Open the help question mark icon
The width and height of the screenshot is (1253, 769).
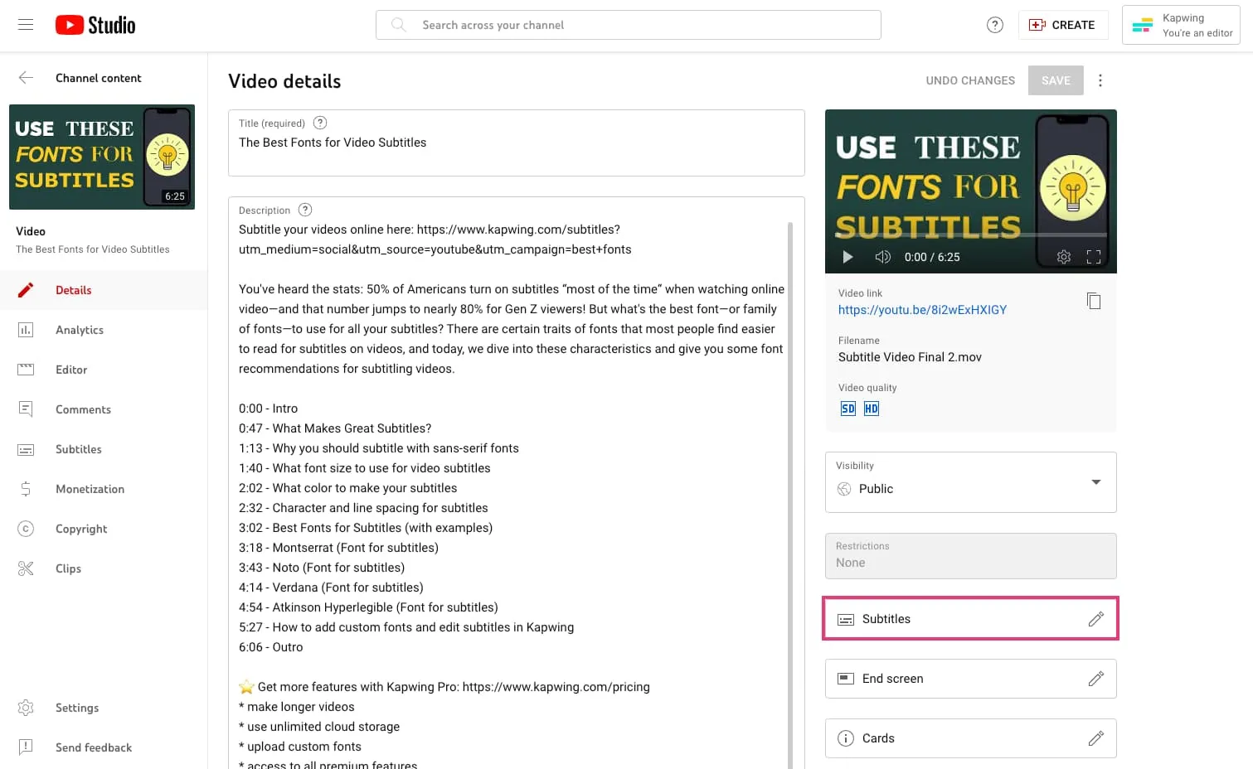coord(995,25)
